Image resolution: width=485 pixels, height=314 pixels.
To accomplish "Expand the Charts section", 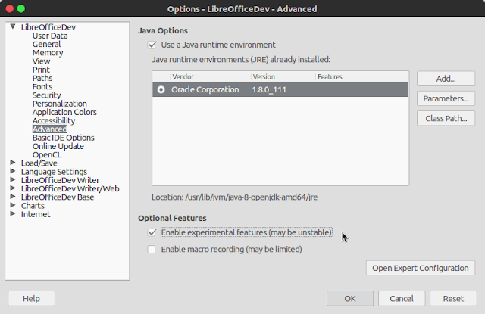I will coord(13,205).
